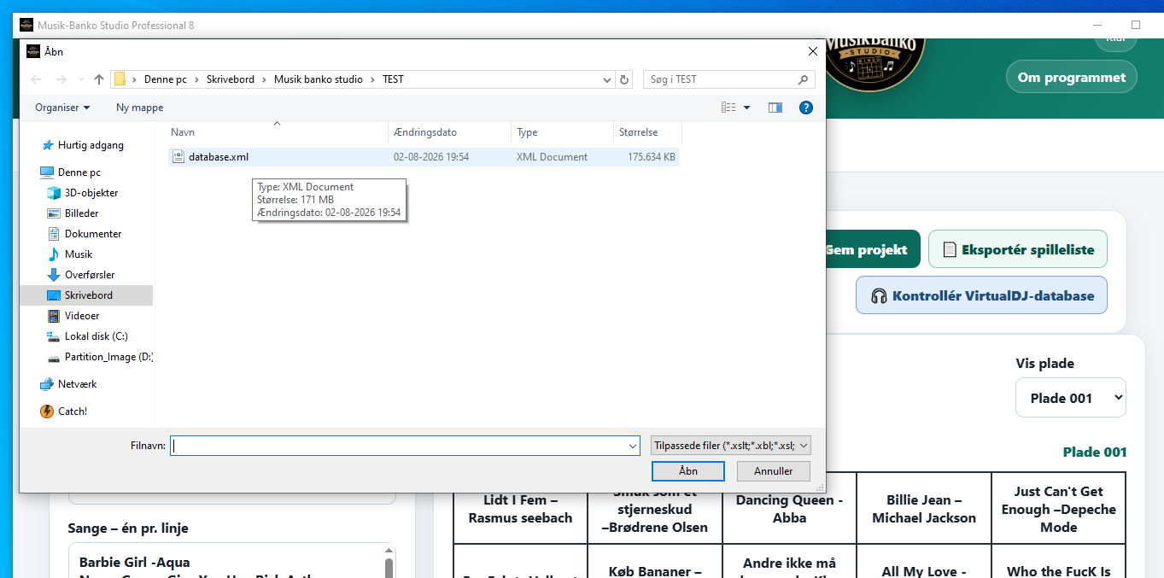Open the Organiser menu
The height and width of the screenshot is (578, 1164).
[x=62, y=108]
